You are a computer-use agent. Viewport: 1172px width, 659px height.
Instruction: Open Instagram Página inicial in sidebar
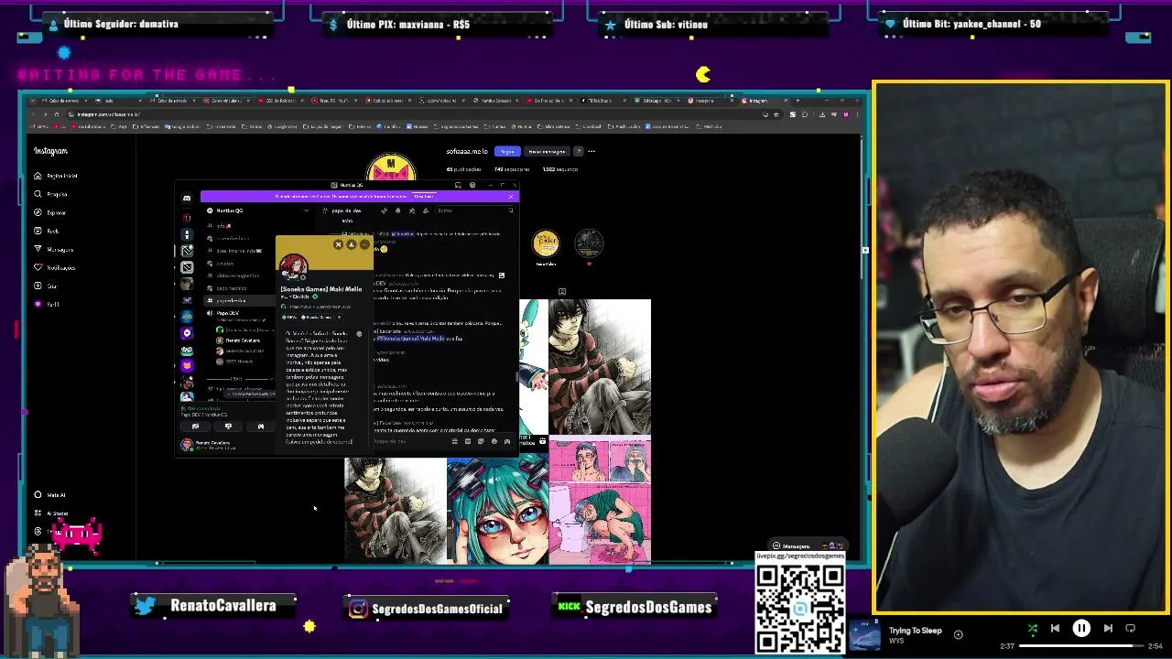pyautogui.click(x=56, y=176)
